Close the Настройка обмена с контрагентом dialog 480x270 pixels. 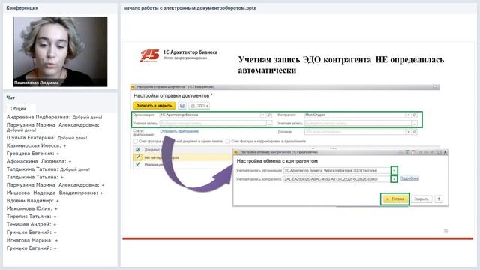click(x=445, y=152)
